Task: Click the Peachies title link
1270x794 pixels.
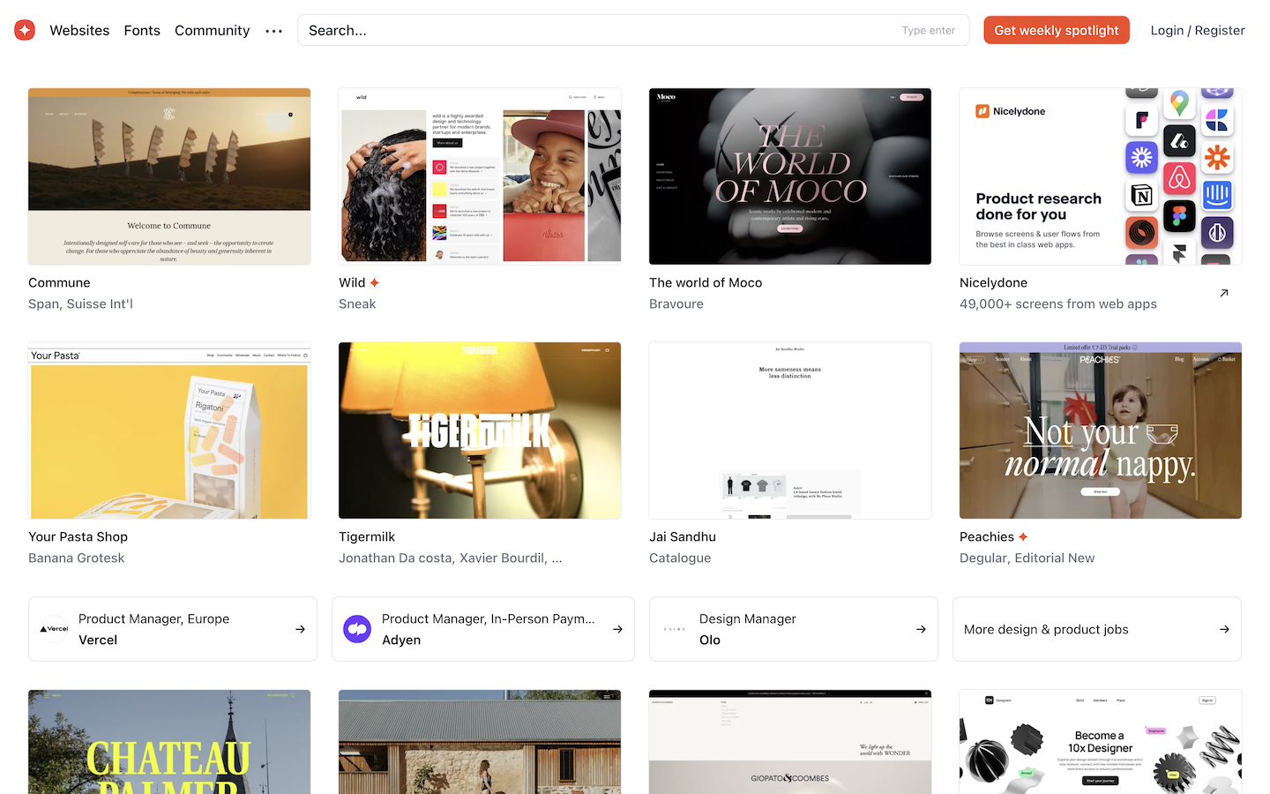Action: pyautogui.click(x=987, y=536)
